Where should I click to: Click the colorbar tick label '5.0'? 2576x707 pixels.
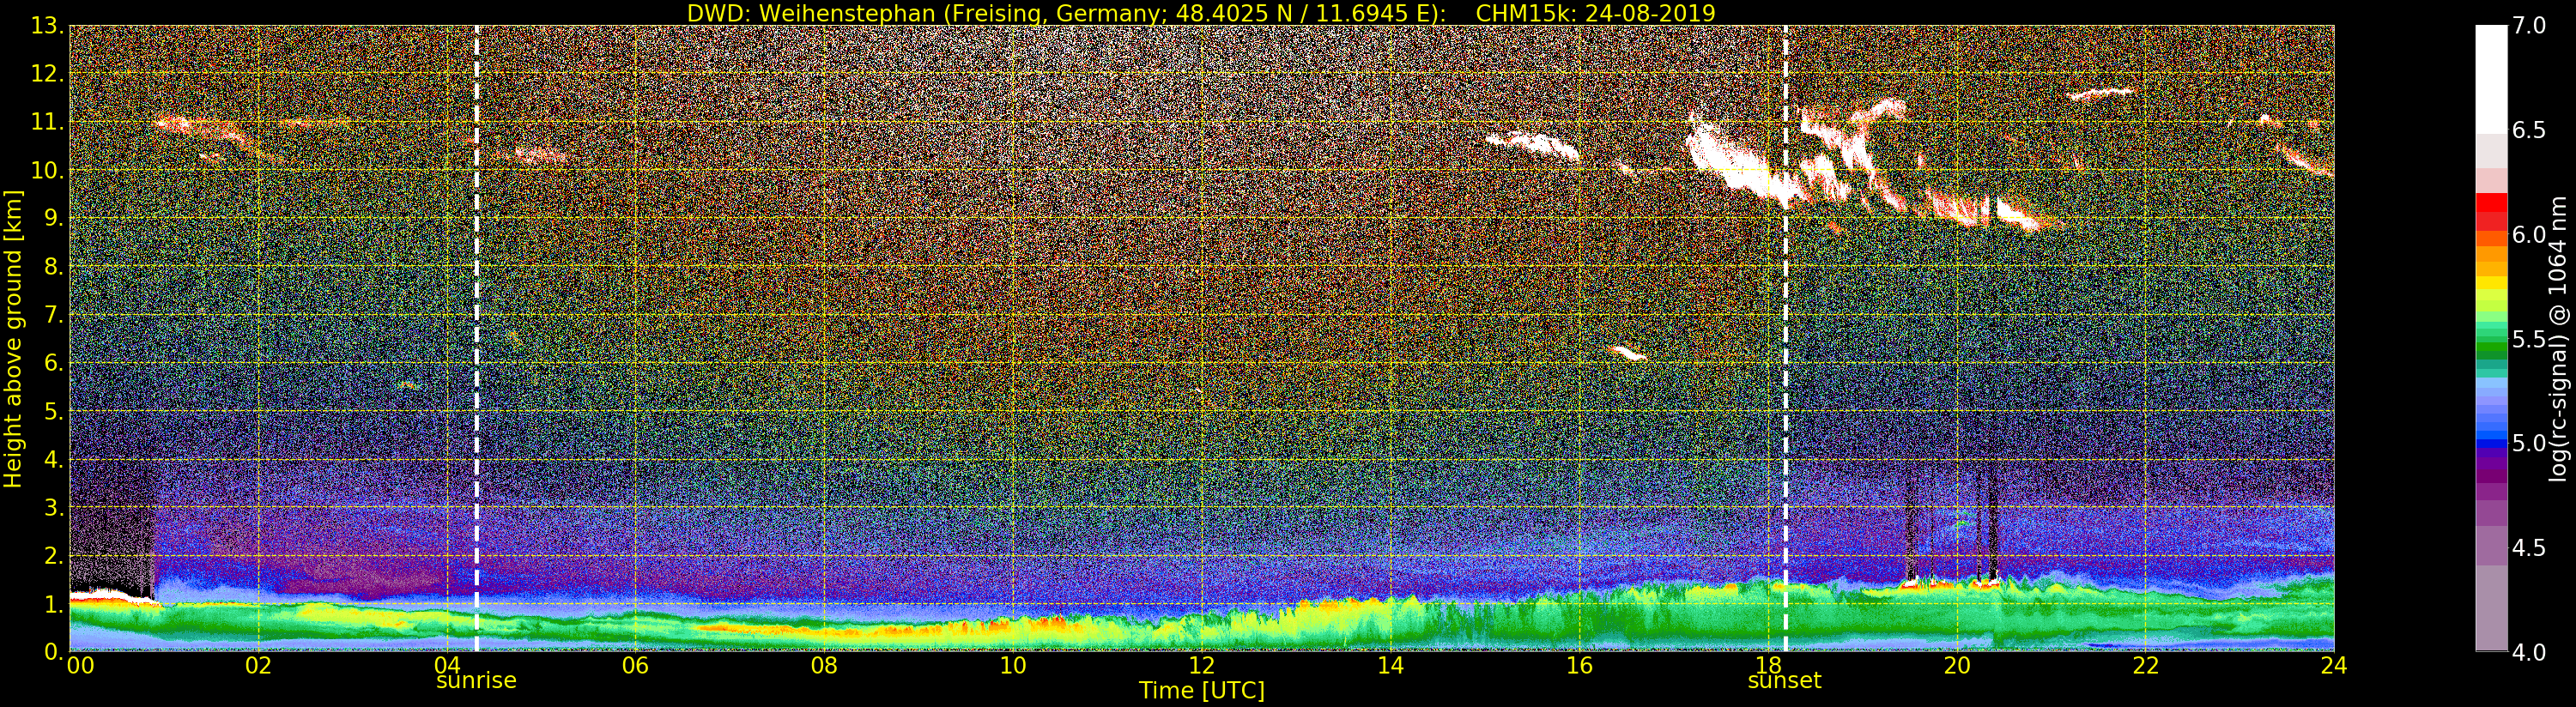coord(2529,443)
